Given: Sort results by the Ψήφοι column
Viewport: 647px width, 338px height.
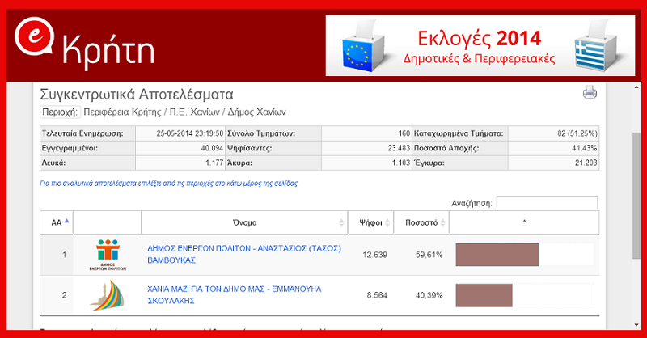Looking at the screenshot, I should coord(370,222).
